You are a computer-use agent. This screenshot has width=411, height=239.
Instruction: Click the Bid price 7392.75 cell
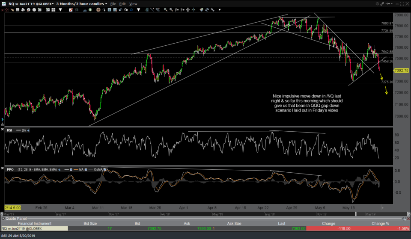[154, 229]
